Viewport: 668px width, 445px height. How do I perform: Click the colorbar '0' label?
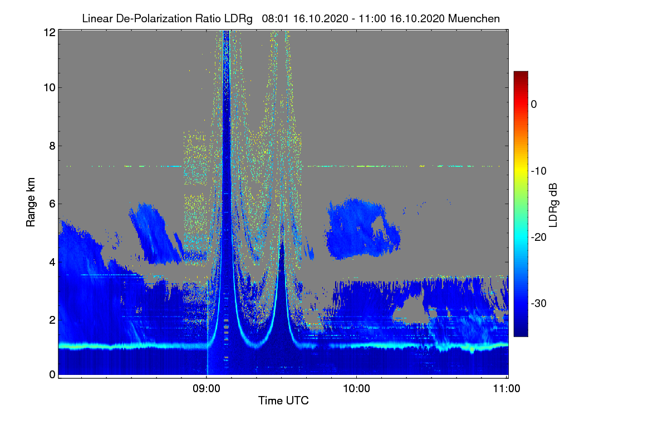[534, 104]
